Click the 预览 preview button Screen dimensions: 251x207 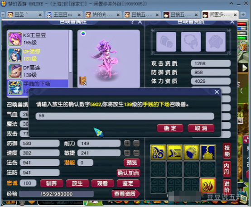(x=132, y=163)
